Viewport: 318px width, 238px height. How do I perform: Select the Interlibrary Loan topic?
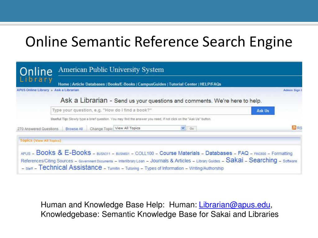(131, 161)
